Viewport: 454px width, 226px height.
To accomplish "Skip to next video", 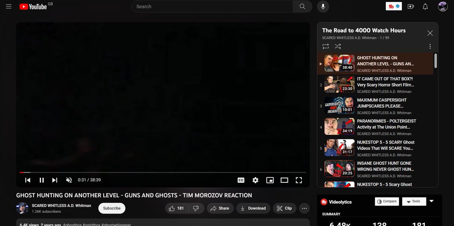I will [x=55, y=180].
